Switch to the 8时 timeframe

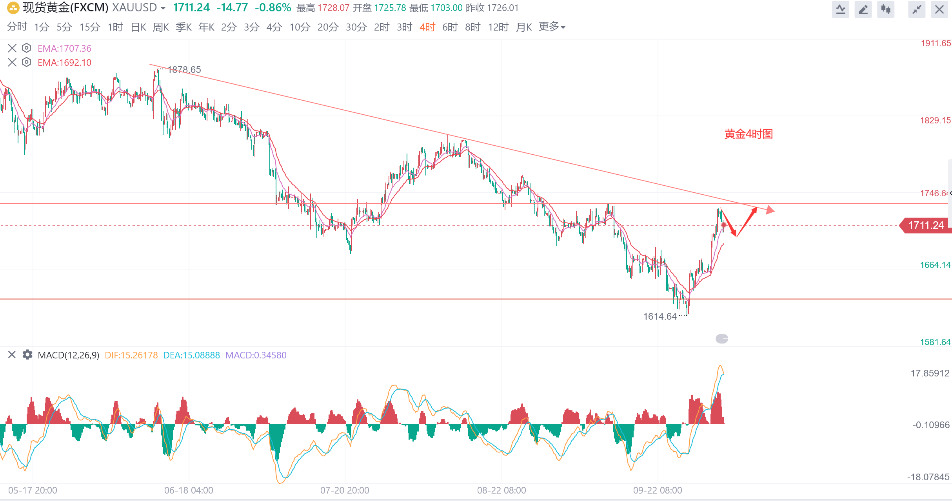[473, 27]
